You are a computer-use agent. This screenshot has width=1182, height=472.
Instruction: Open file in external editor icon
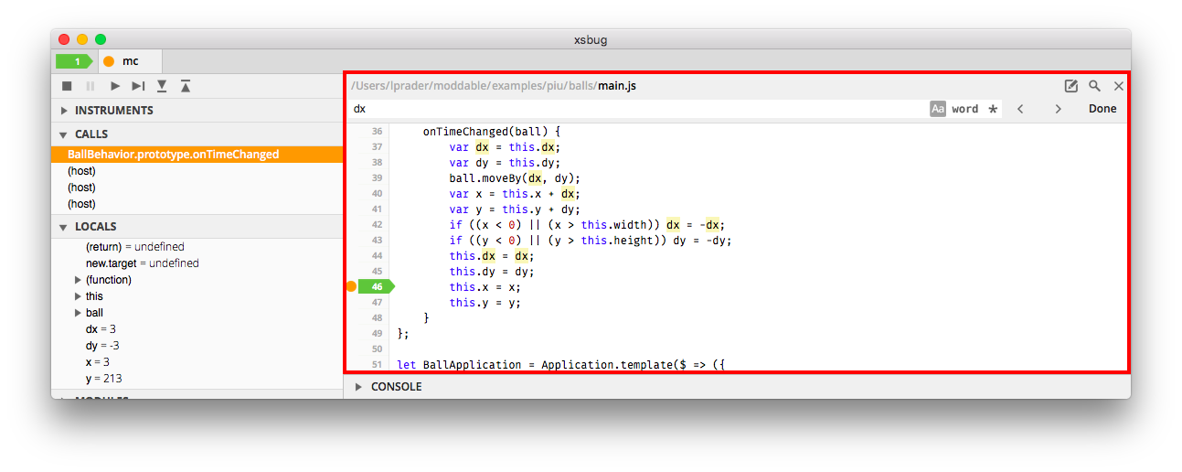click(x=1071, y=86)
